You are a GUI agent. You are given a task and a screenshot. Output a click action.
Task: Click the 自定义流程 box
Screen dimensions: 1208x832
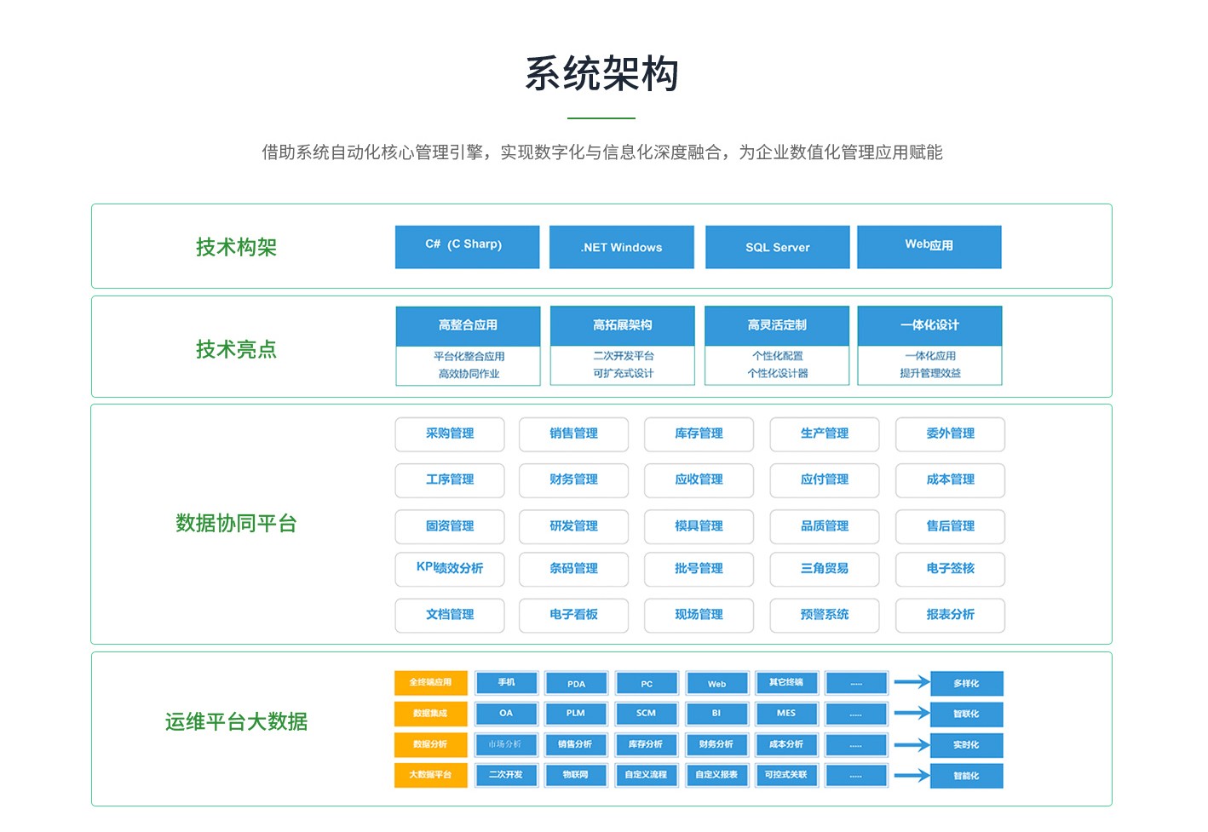pos(646,775)
